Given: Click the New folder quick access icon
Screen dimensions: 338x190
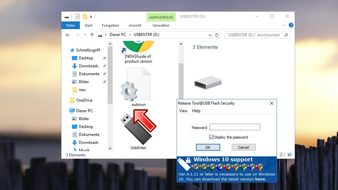Looking at the screenshot, I should [x=85, y=16].
